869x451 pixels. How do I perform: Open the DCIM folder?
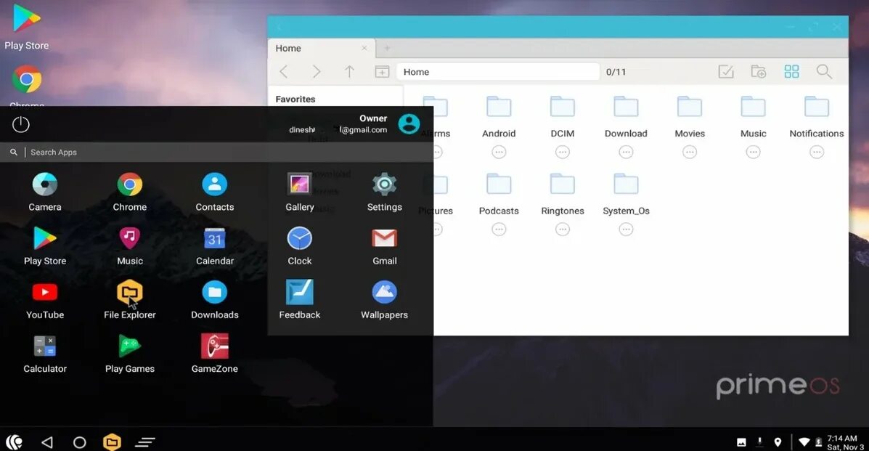point(563,116)
